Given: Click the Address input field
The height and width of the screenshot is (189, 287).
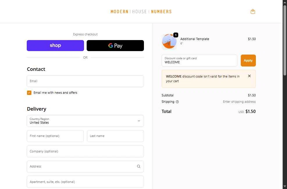Looking at the screenshot, I should click(x=85, y=167).
